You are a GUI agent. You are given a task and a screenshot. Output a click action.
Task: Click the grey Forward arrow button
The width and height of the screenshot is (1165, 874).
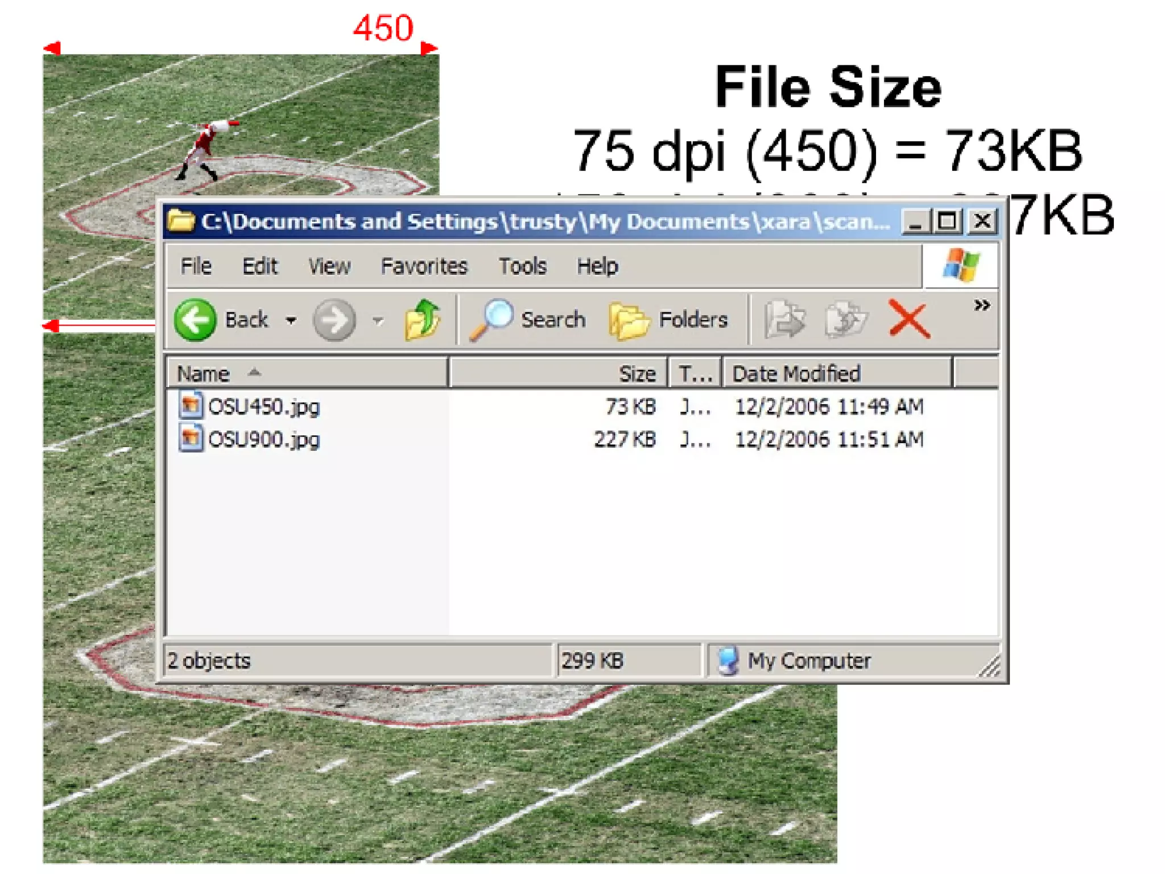tap(334, 320)
